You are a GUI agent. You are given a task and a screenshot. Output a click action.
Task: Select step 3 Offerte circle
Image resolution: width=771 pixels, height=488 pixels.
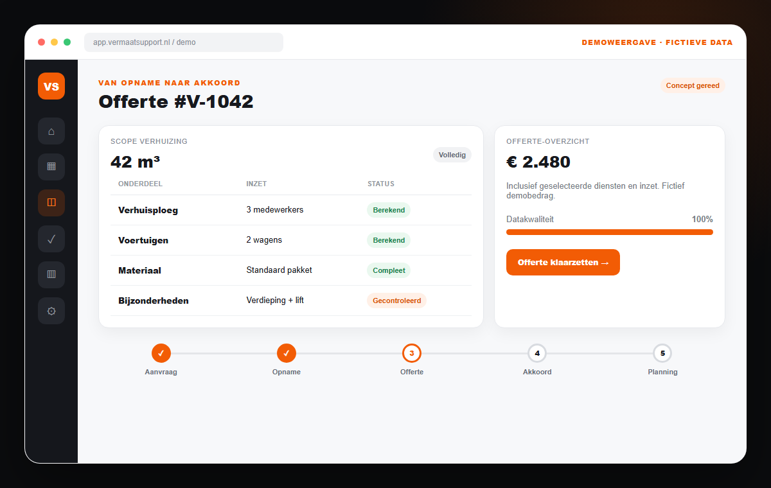(x=412, y=353)
